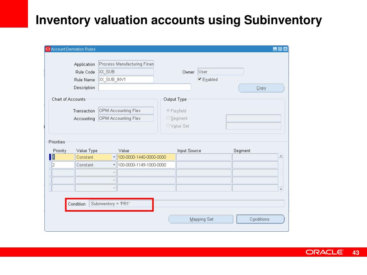The width and height of the screenshot is (367, 275).
Task: Click the Value column header
Action: pyautogui.click(x=124, y=151)
